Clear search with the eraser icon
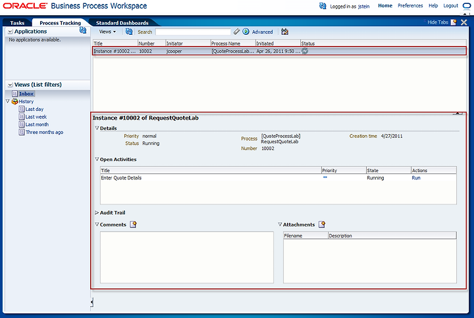This screenshot has height=318, width=474. click(237, 32)
